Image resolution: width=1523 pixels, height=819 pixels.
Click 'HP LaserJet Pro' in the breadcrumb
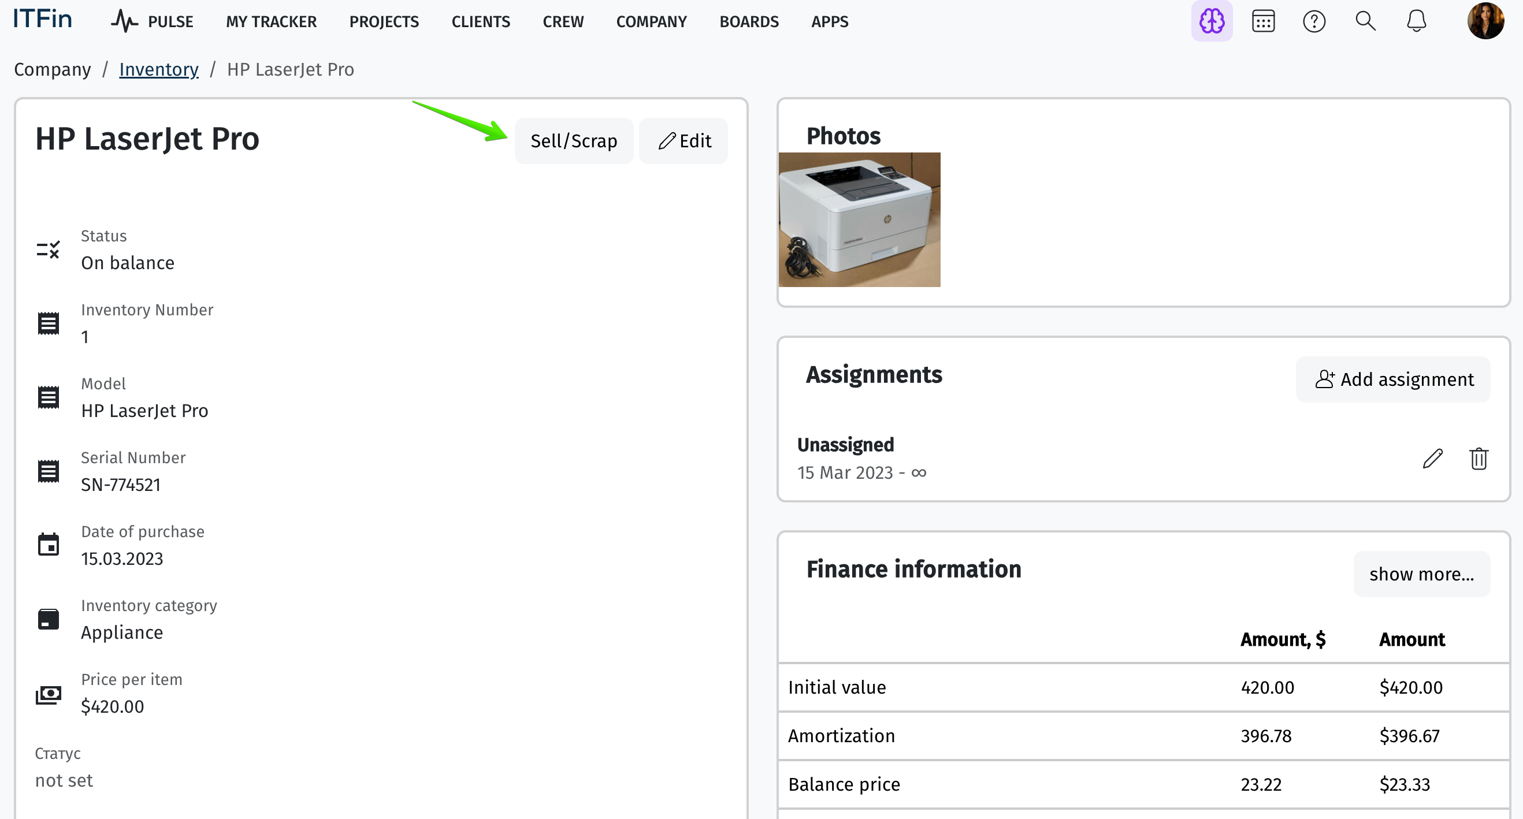coord(290,69)
